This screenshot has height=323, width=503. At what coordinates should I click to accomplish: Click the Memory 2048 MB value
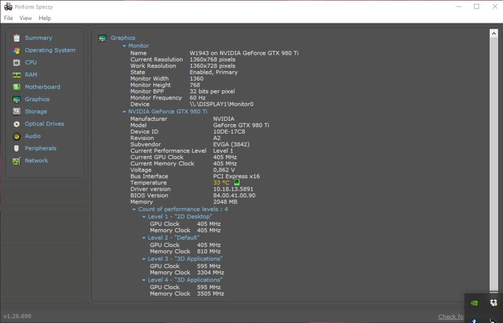[x=225, y=202]
